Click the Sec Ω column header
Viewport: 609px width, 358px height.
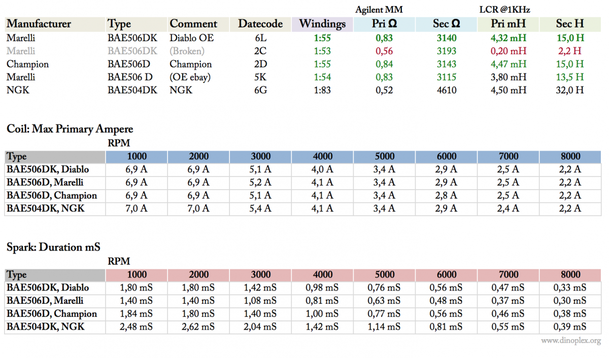point(446,24)
